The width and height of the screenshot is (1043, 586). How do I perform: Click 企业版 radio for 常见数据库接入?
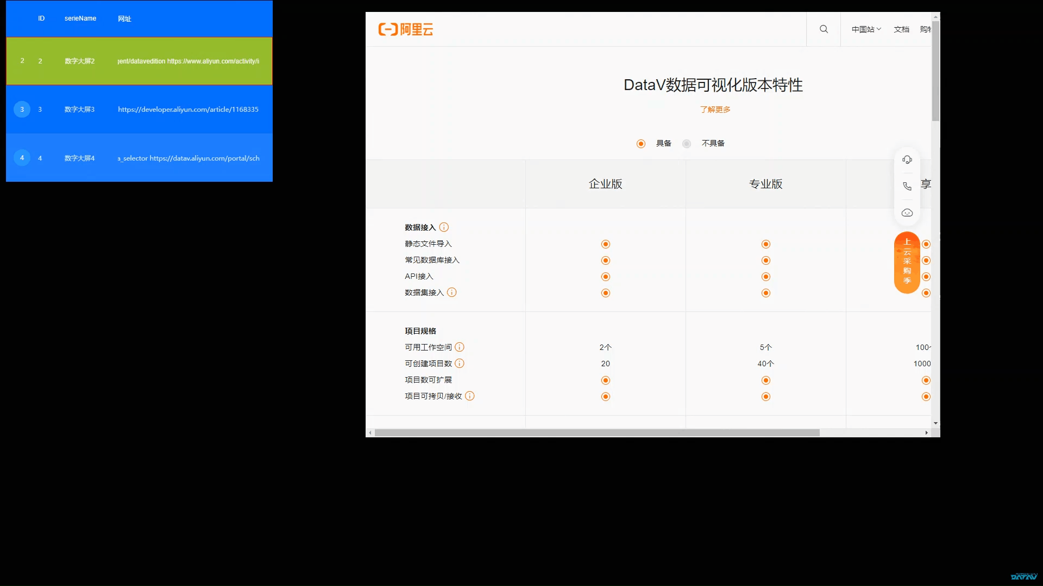[x=605, y=260]
